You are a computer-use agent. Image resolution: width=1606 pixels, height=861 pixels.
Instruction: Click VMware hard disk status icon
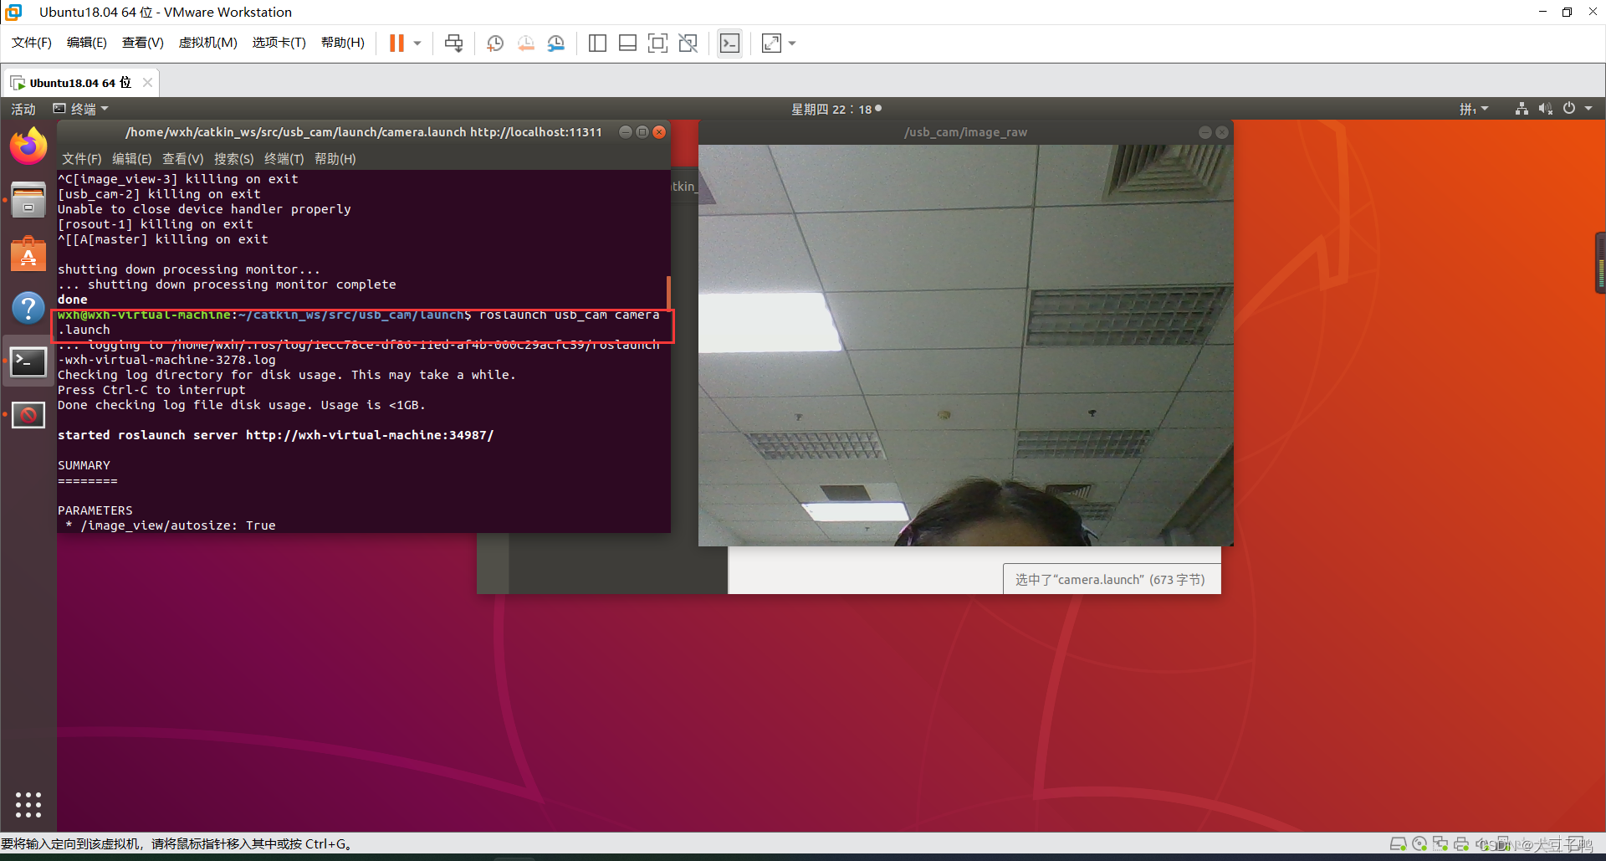[x=1398, y=843]
